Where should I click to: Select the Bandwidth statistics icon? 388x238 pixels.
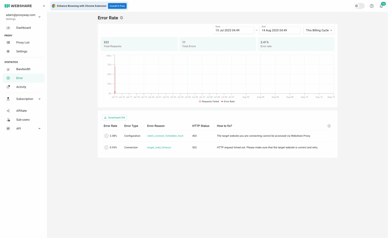coord(8,69)
